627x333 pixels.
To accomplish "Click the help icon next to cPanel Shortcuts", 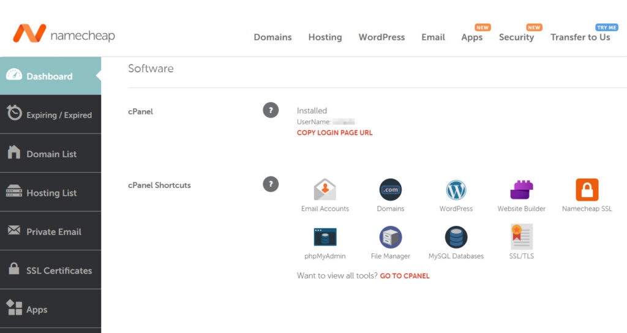I will pyautogui.click(x=271, y=184).
